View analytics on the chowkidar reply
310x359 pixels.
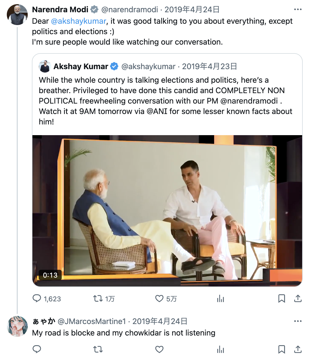220,349
